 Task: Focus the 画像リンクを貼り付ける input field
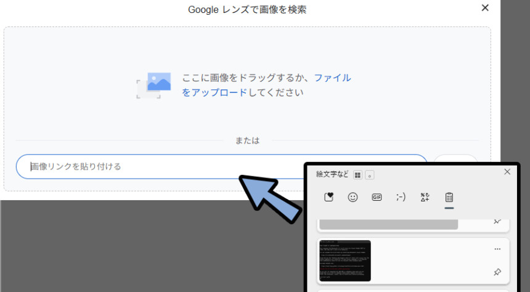point(221,166)
